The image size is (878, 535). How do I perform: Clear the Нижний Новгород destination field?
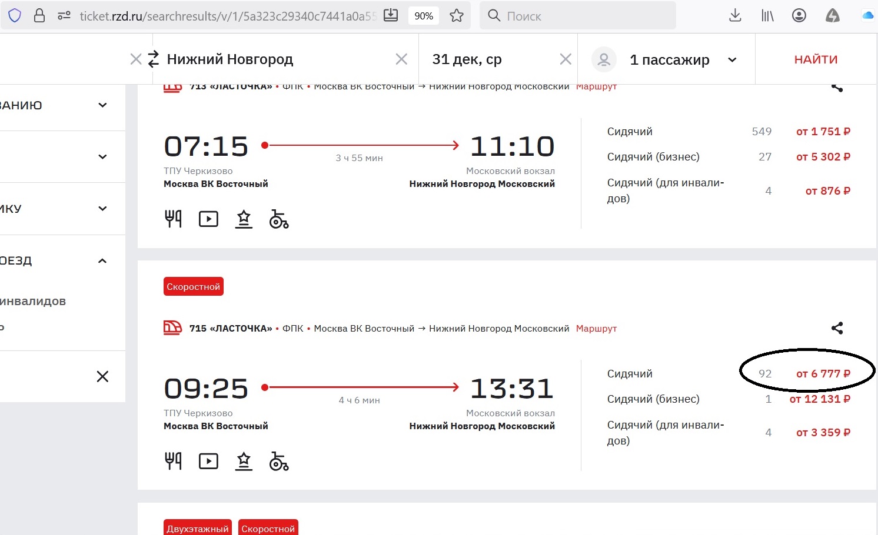point(401,59)
